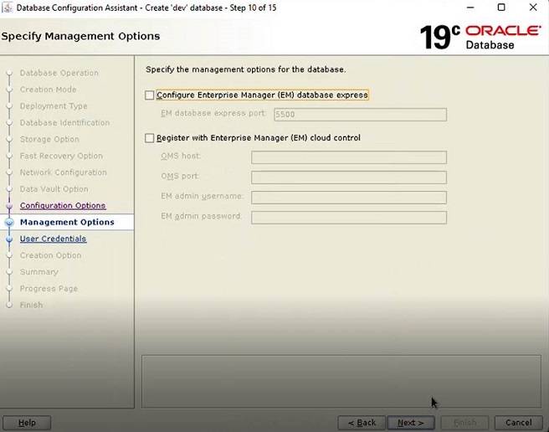Click the User Credentials step bullet icon
This screenshot has width=549, height=432.
pos(9,239)
